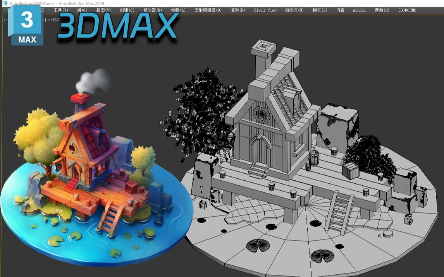
Task: Open the 工具(T) menu
Action: pos(61,10)
